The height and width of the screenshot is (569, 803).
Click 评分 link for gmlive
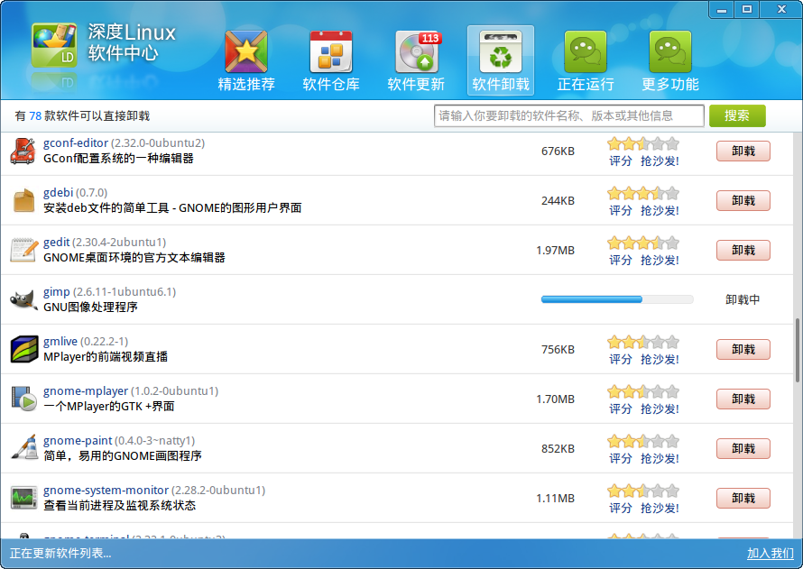(x=620, y=360)
